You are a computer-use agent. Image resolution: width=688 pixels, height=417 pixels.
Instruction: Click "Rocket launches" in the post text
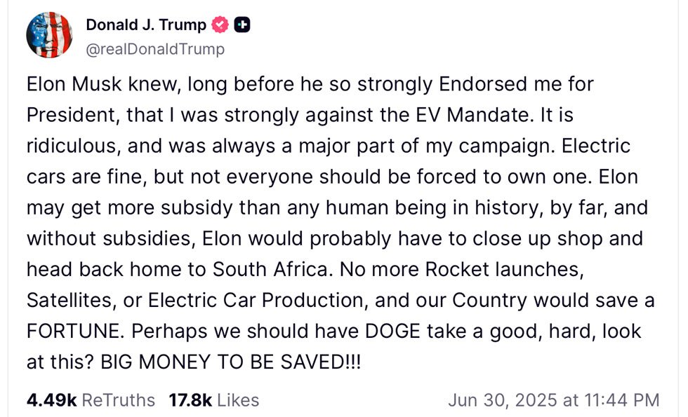(x=505, y=269)
